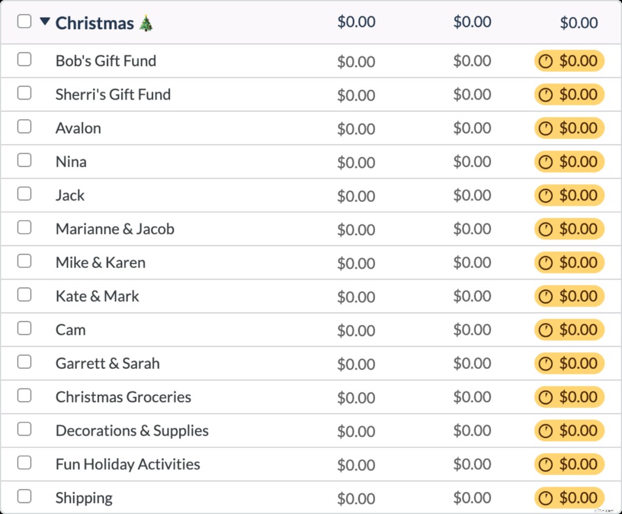Click the budgeted $0.00 amount for Avalon
622x514 pixels.
[x=357, y=128]
